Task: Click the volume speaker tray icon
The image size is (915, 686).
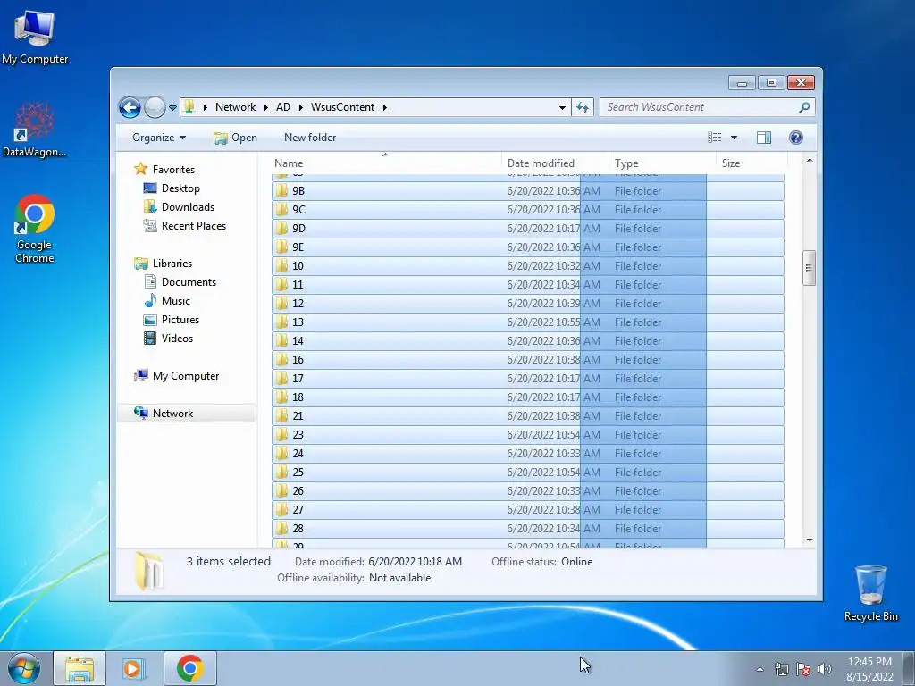Action: tap(824, 669)
